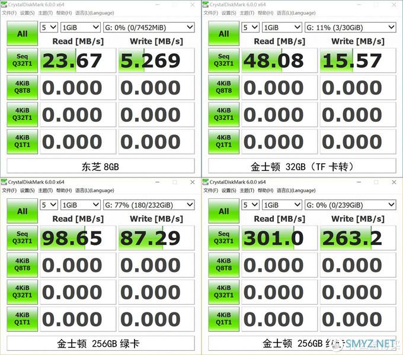Screen dimensions: 403x355
Task: Click the sequential write value 87.29
Action: point(156,238)
